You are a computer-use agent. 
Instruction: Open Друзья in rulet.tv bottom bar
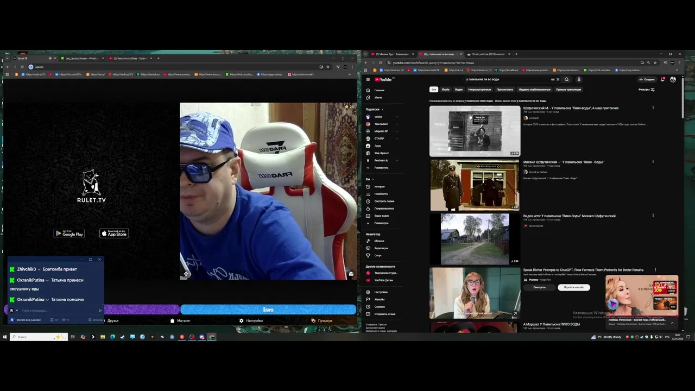click(112, 320)
